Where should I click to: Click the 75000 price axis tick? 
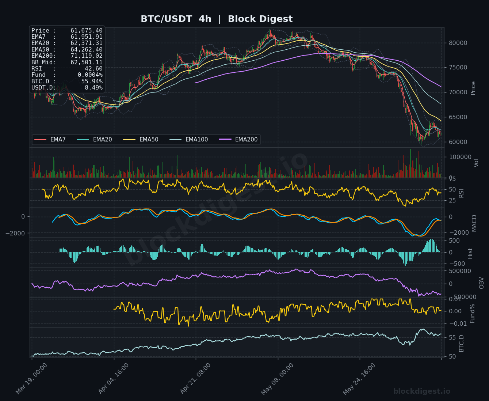tap(457, 68)
